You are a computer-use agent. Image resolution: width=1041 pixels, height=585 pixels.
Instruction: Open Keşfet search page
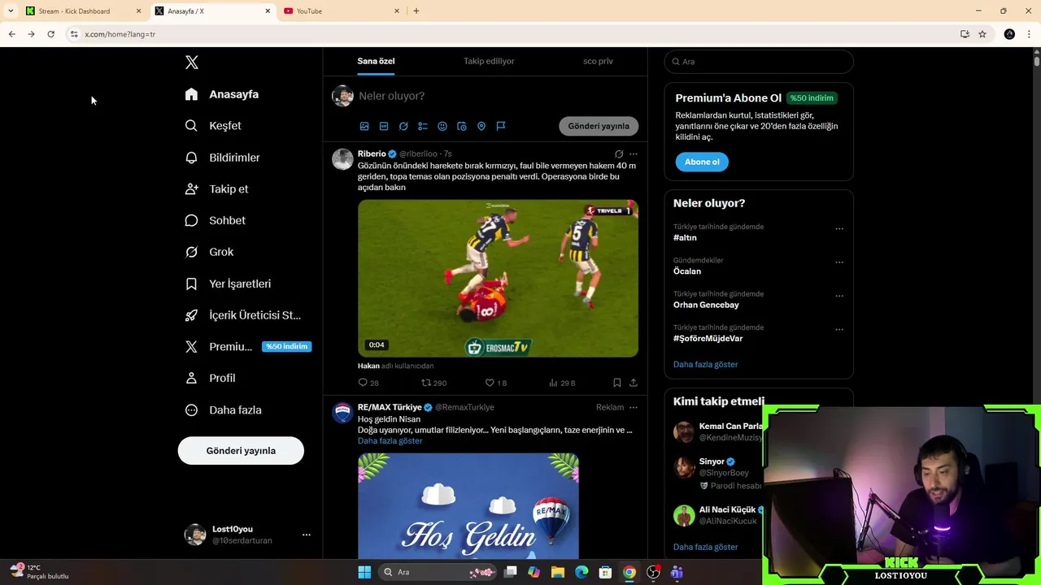[213, 126]
